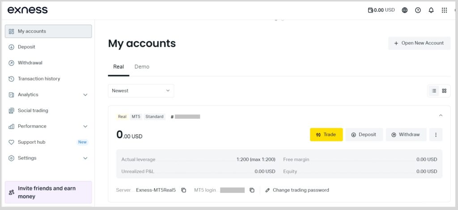Open the account three-dot options menu
This screenshot has width=458, height=210.
click(x=436, y=134)
